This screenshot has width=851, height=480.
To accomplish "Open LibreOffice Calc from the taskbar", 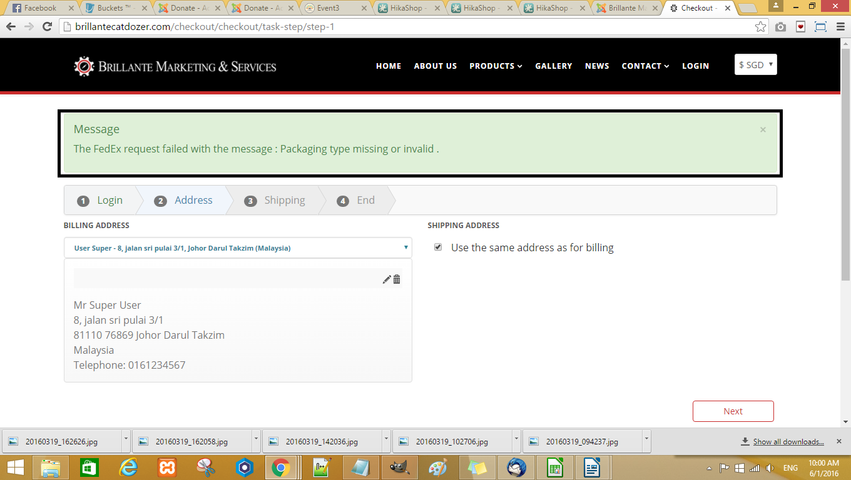I will tap(554, 467).
